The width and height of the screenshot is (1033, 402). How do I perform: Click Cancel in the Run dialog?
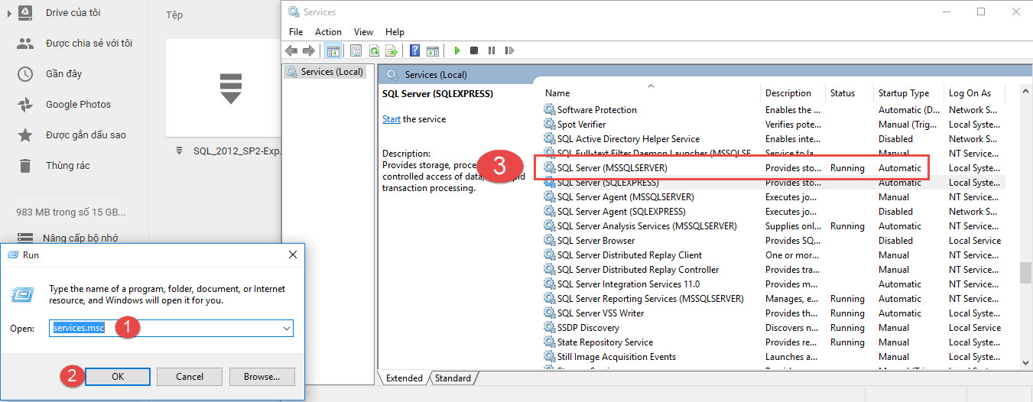coord(190,376)
